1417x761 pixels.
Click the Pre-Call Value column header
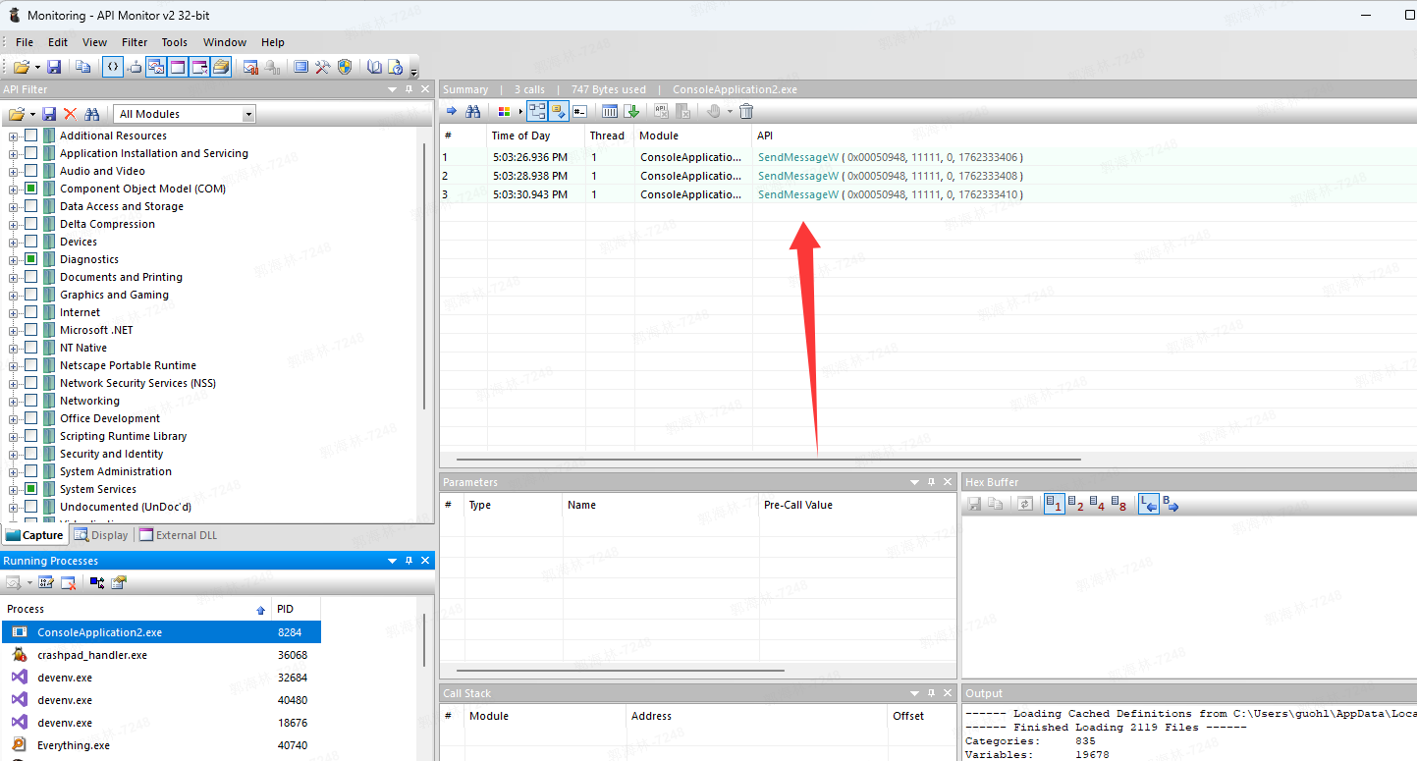pos(857,505)
